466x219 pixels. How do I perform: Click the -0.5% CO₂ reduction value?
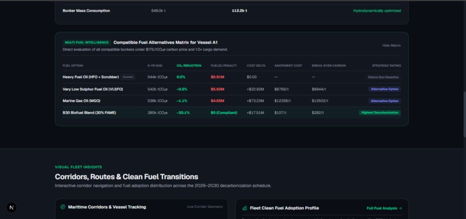tap(182, 89)
